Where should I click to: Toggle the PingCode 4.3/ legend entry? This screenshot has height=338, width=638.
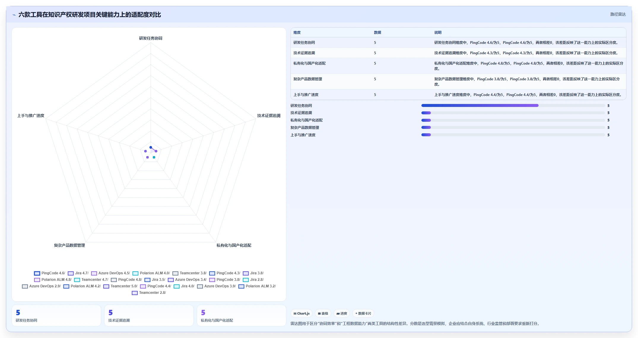pyautogui.click(x=225, y=273)
